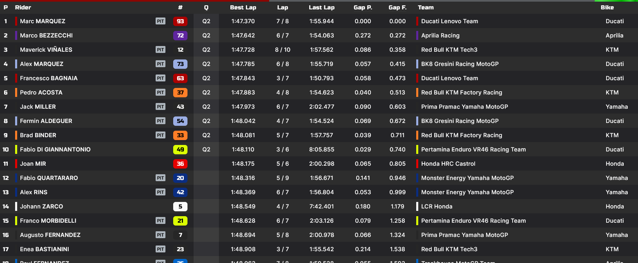Click Pedro ACOSTA's last lap 1:54.623
The width and height of the screenshot is (638, 263).
321,92
